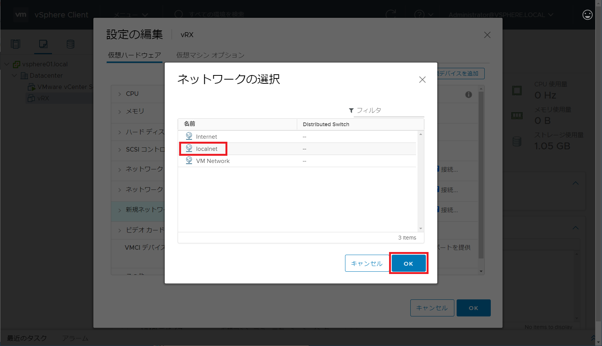The width and height of the screenshot is (602, 346).
Task: Click the CPU info icon
Action: [469, 94]
